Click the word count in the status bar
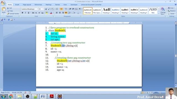The height and width of the screenshot is (99, 177). coord(17,92)
